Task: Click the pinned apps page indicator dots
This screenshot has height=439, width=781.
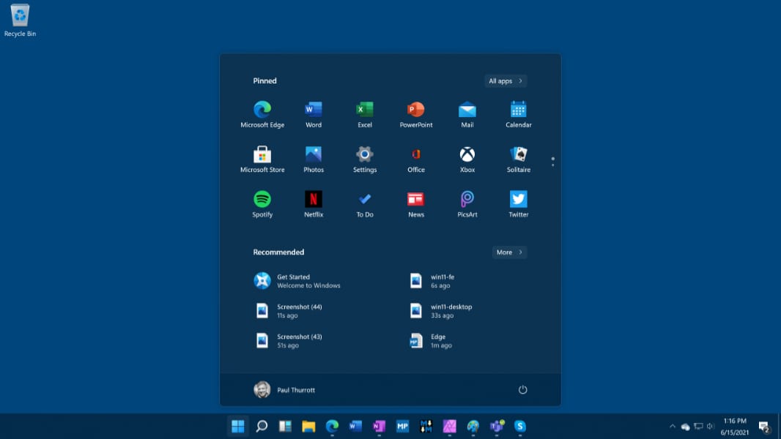Action: 553,162
